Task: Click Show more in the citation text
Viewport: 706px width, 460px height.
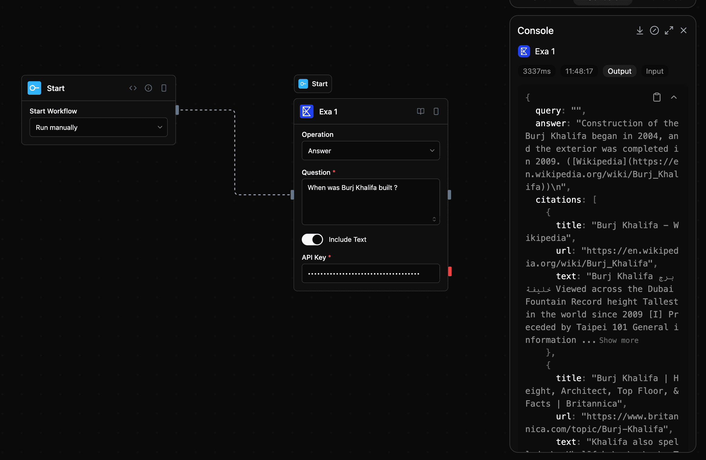Action: click(x=619, y=340)
